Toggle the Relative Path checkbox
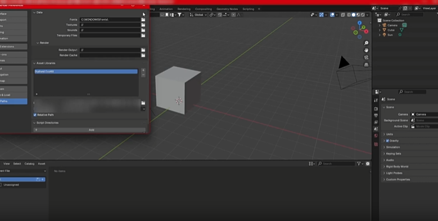The width and height of the screenshot is (438, 221). [35, 115]
